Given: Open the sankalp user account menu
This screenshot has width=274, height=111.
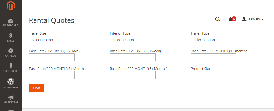Looking at the screenshot, I should click(253, 19).
